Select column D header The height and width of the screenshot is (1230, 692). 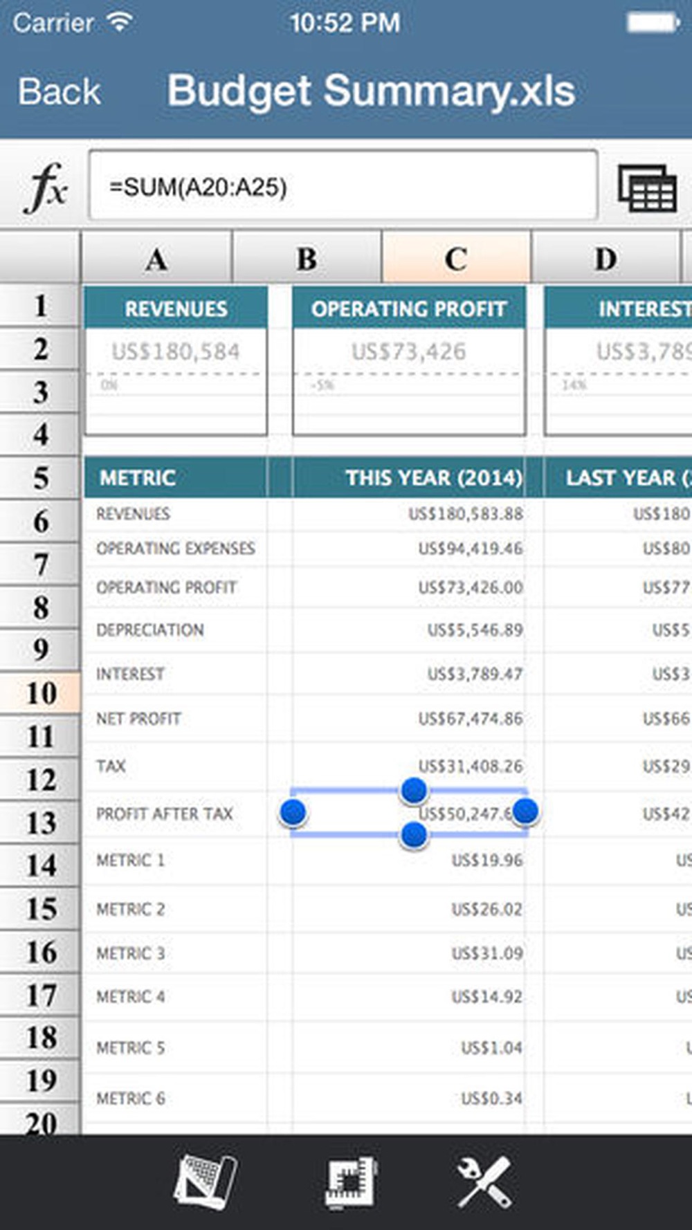pyautogui.click(x=605, y=258)
